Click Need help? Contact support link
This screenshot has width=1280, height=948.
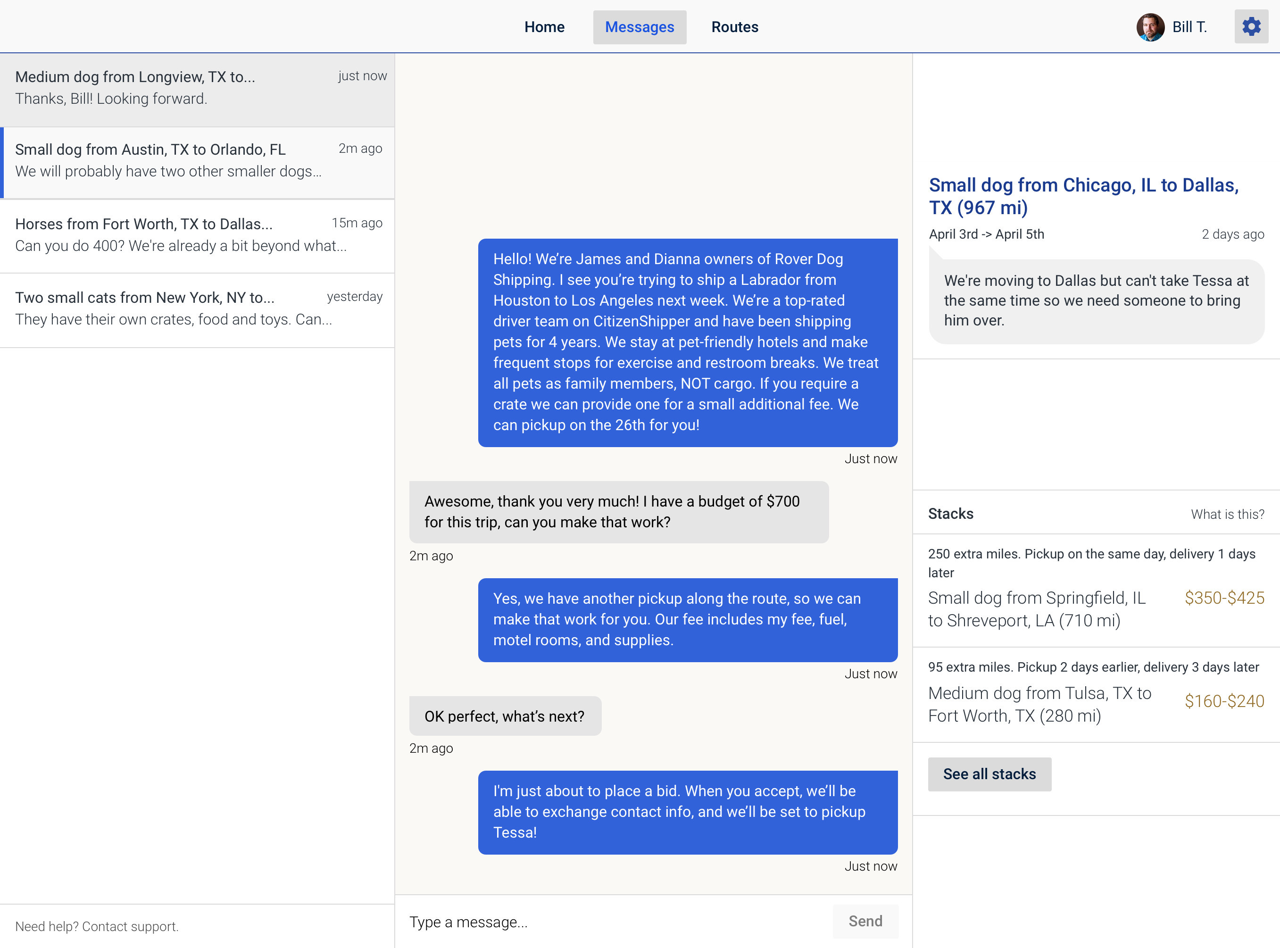tap(97, 926)
